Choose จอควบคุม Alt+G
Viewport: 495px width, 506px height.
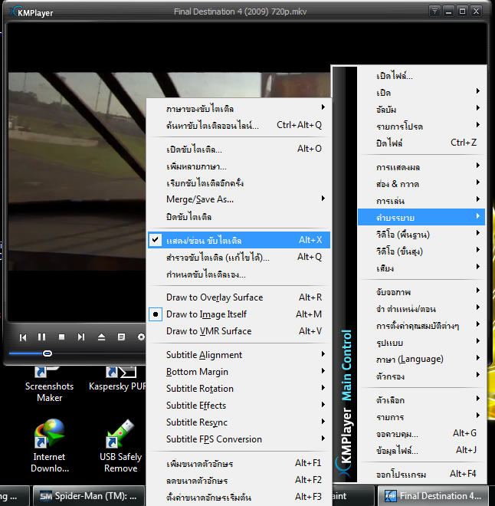(421, 434)
